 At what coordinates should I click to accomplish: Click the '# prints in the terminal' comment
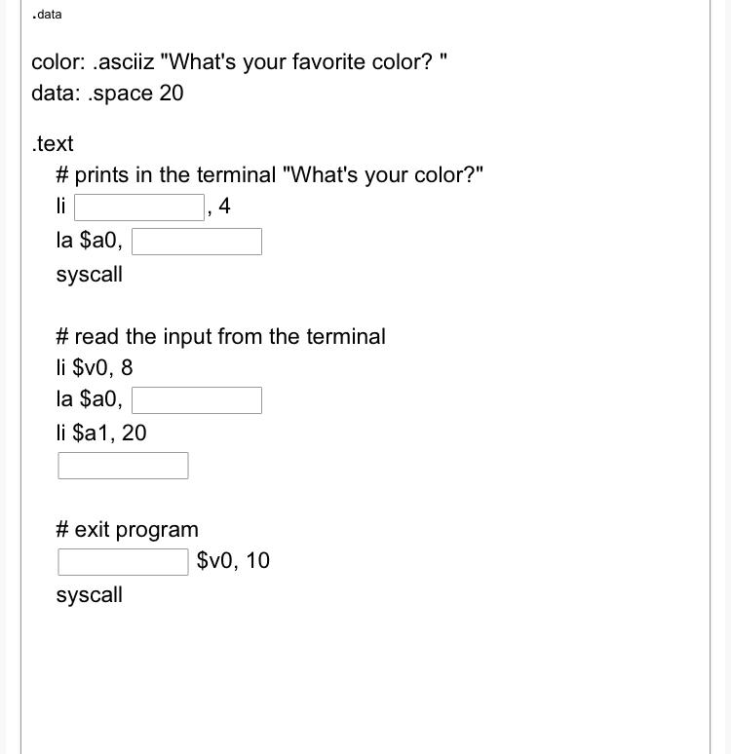coord(269,175)
